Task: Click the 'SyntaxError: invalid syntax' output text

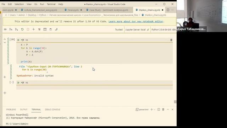Action: pos(35,76)
